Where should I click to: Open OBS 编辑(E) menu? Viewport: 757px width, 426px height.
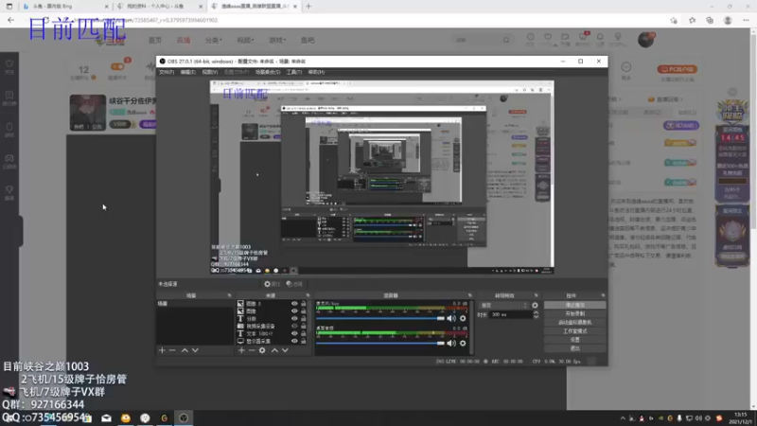(x=187, y=72)
